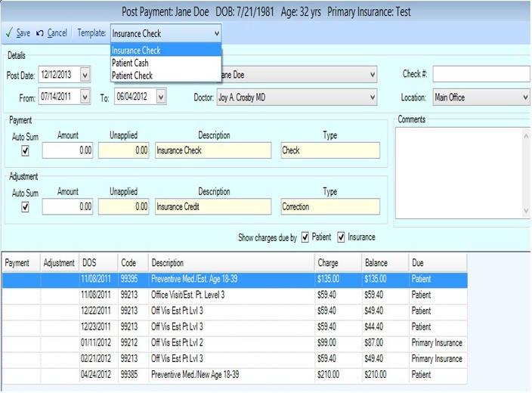Sort by the Charge column header
Screen dimensions: 532x393
(x=339, y=263)
